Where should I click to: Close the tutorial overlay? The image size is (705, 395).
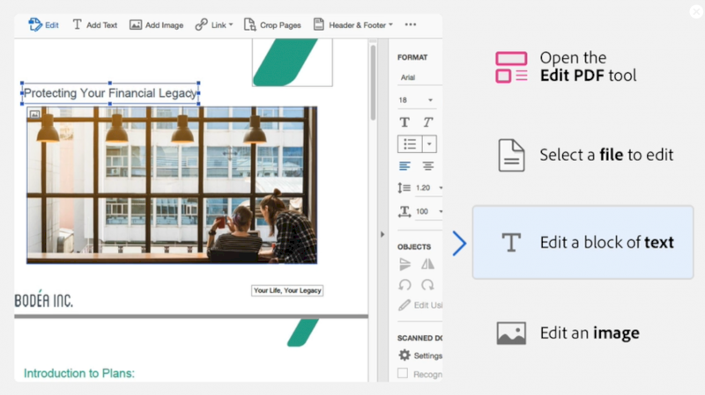tap(696, 11)
